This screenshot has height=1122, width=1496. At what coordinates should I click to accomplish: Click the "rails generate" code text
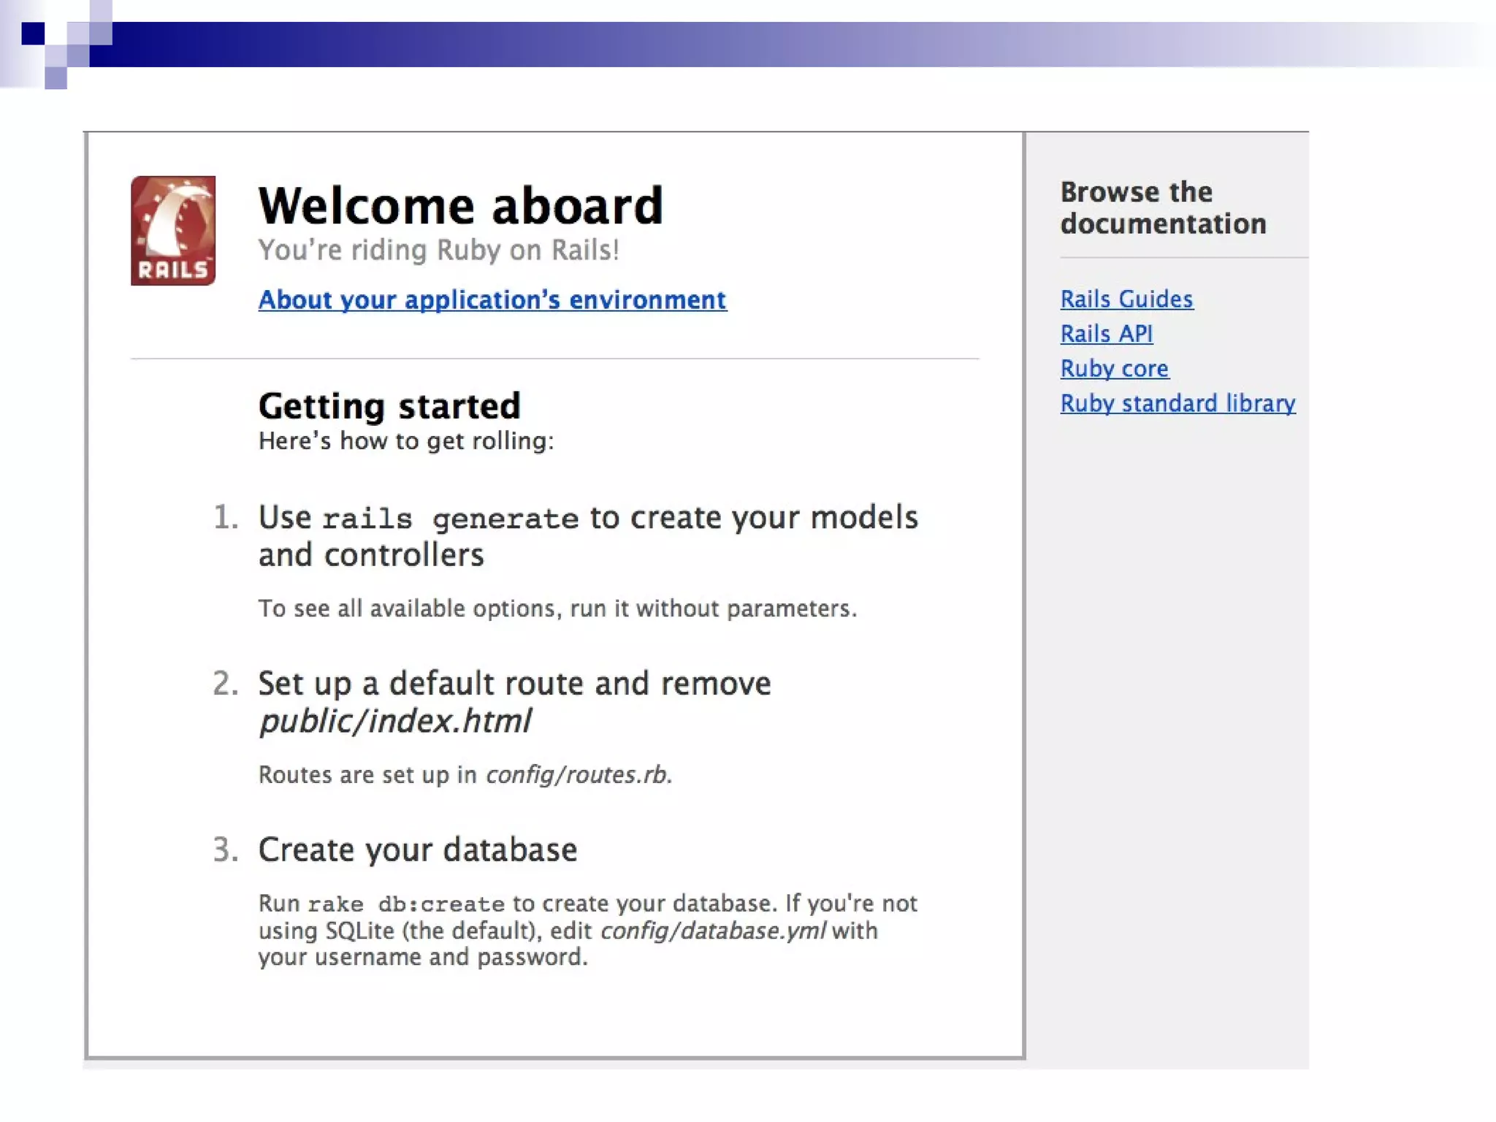451,519
